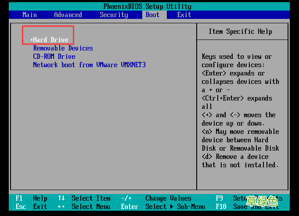Click the F10 Save and Exit hint
Viewport: 299px width, 216px height.
247,206
